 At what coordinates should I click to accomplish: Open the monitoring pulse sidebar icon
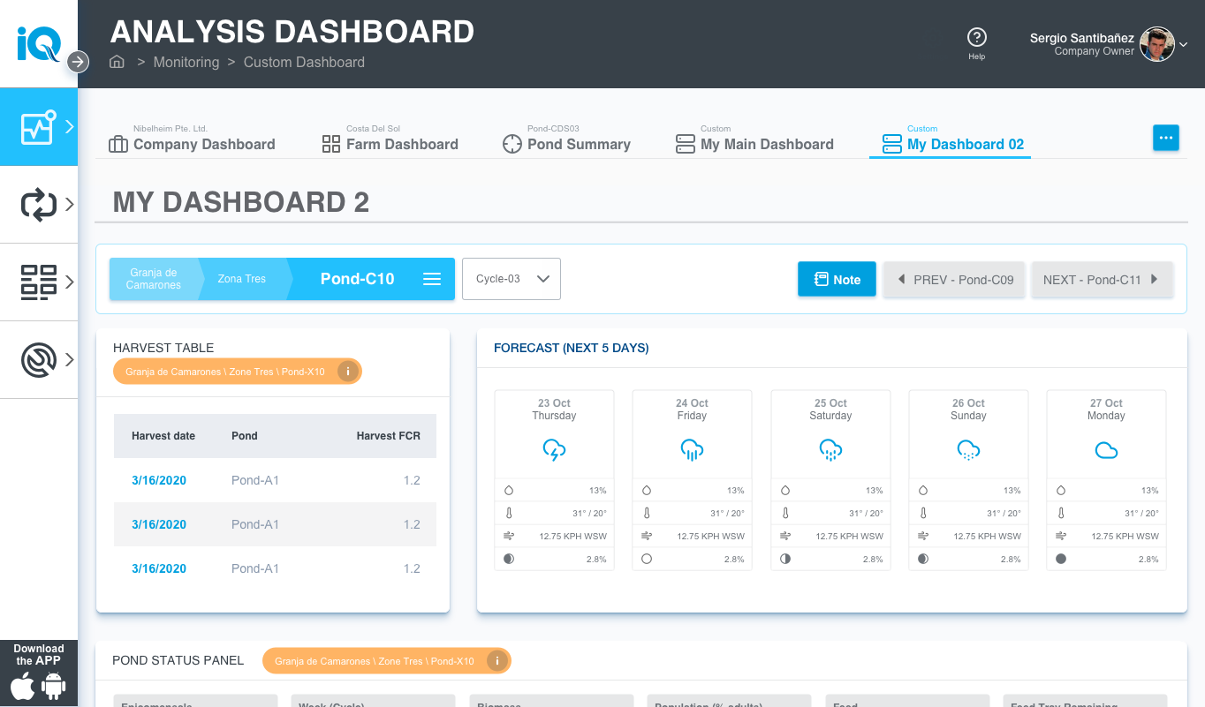pos(38,127)
